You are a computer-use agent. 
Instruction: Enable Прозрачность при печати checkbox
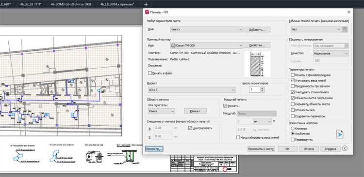(293, 86)
